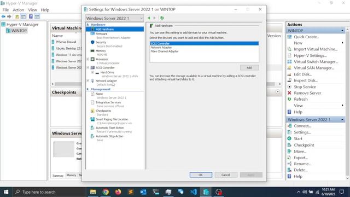The image size is (350, 197).
Task: Click Export action in Actions pane
Action: tap(300, 158)
